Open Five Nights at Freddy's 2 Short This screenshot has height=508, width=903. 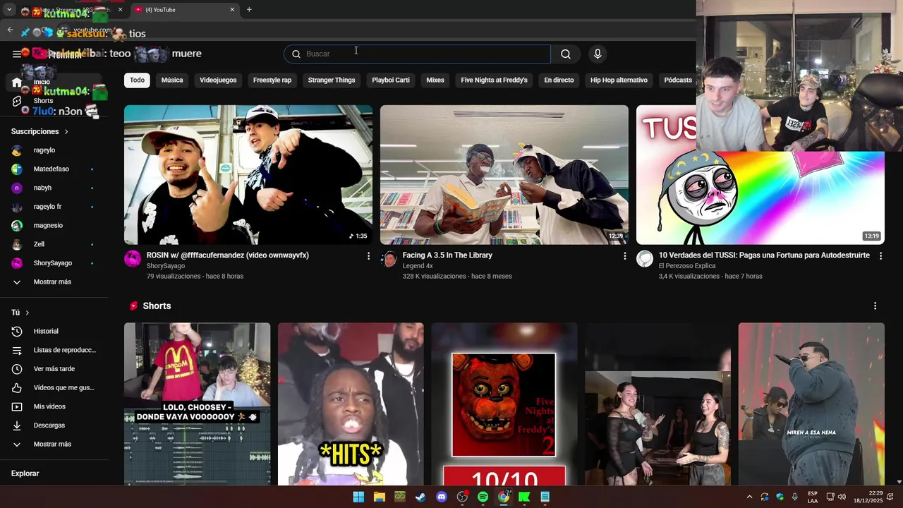coord(504,404)
